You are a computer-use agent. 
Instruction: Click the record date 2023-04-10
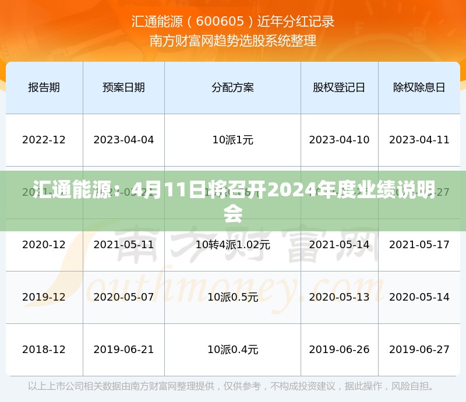click(339, 140)
